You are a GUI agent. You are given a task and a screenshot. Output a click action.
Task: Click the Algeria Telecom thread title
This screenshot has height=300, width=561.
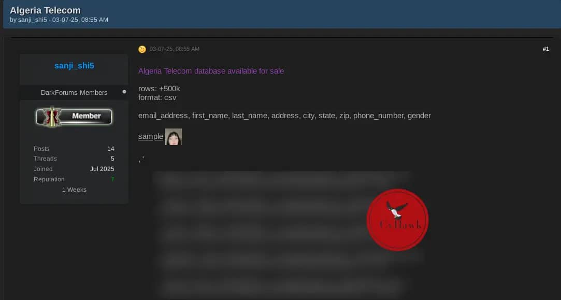click(x=46, y=10)
